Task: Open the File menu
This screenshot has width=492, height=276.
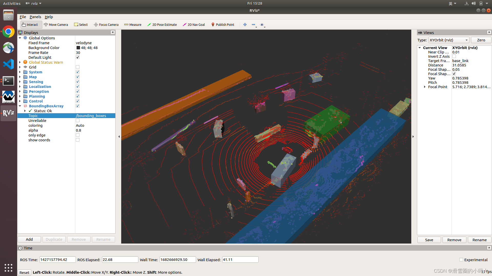Action: (x=23, y=17)
